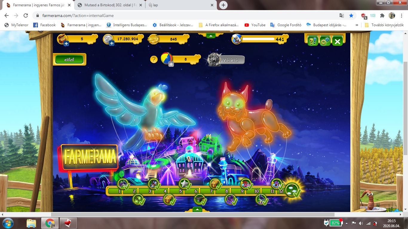Translate this page icon
408x229 pixels.
(x=342, y=16)
